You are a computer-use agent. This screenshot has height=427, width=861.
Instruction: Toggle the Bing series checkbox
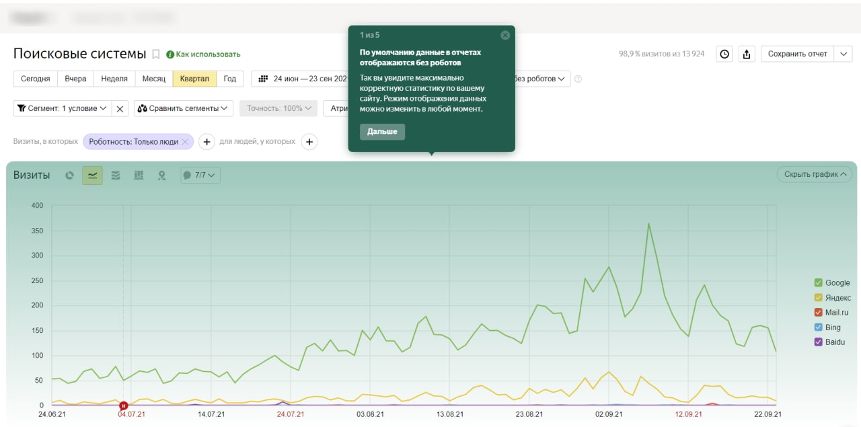click(819, 327)
